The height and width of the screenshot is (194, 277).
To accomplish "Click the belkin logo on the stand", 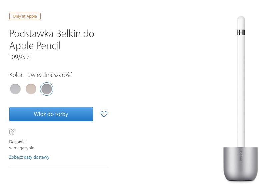I will (x=241, y=156).
